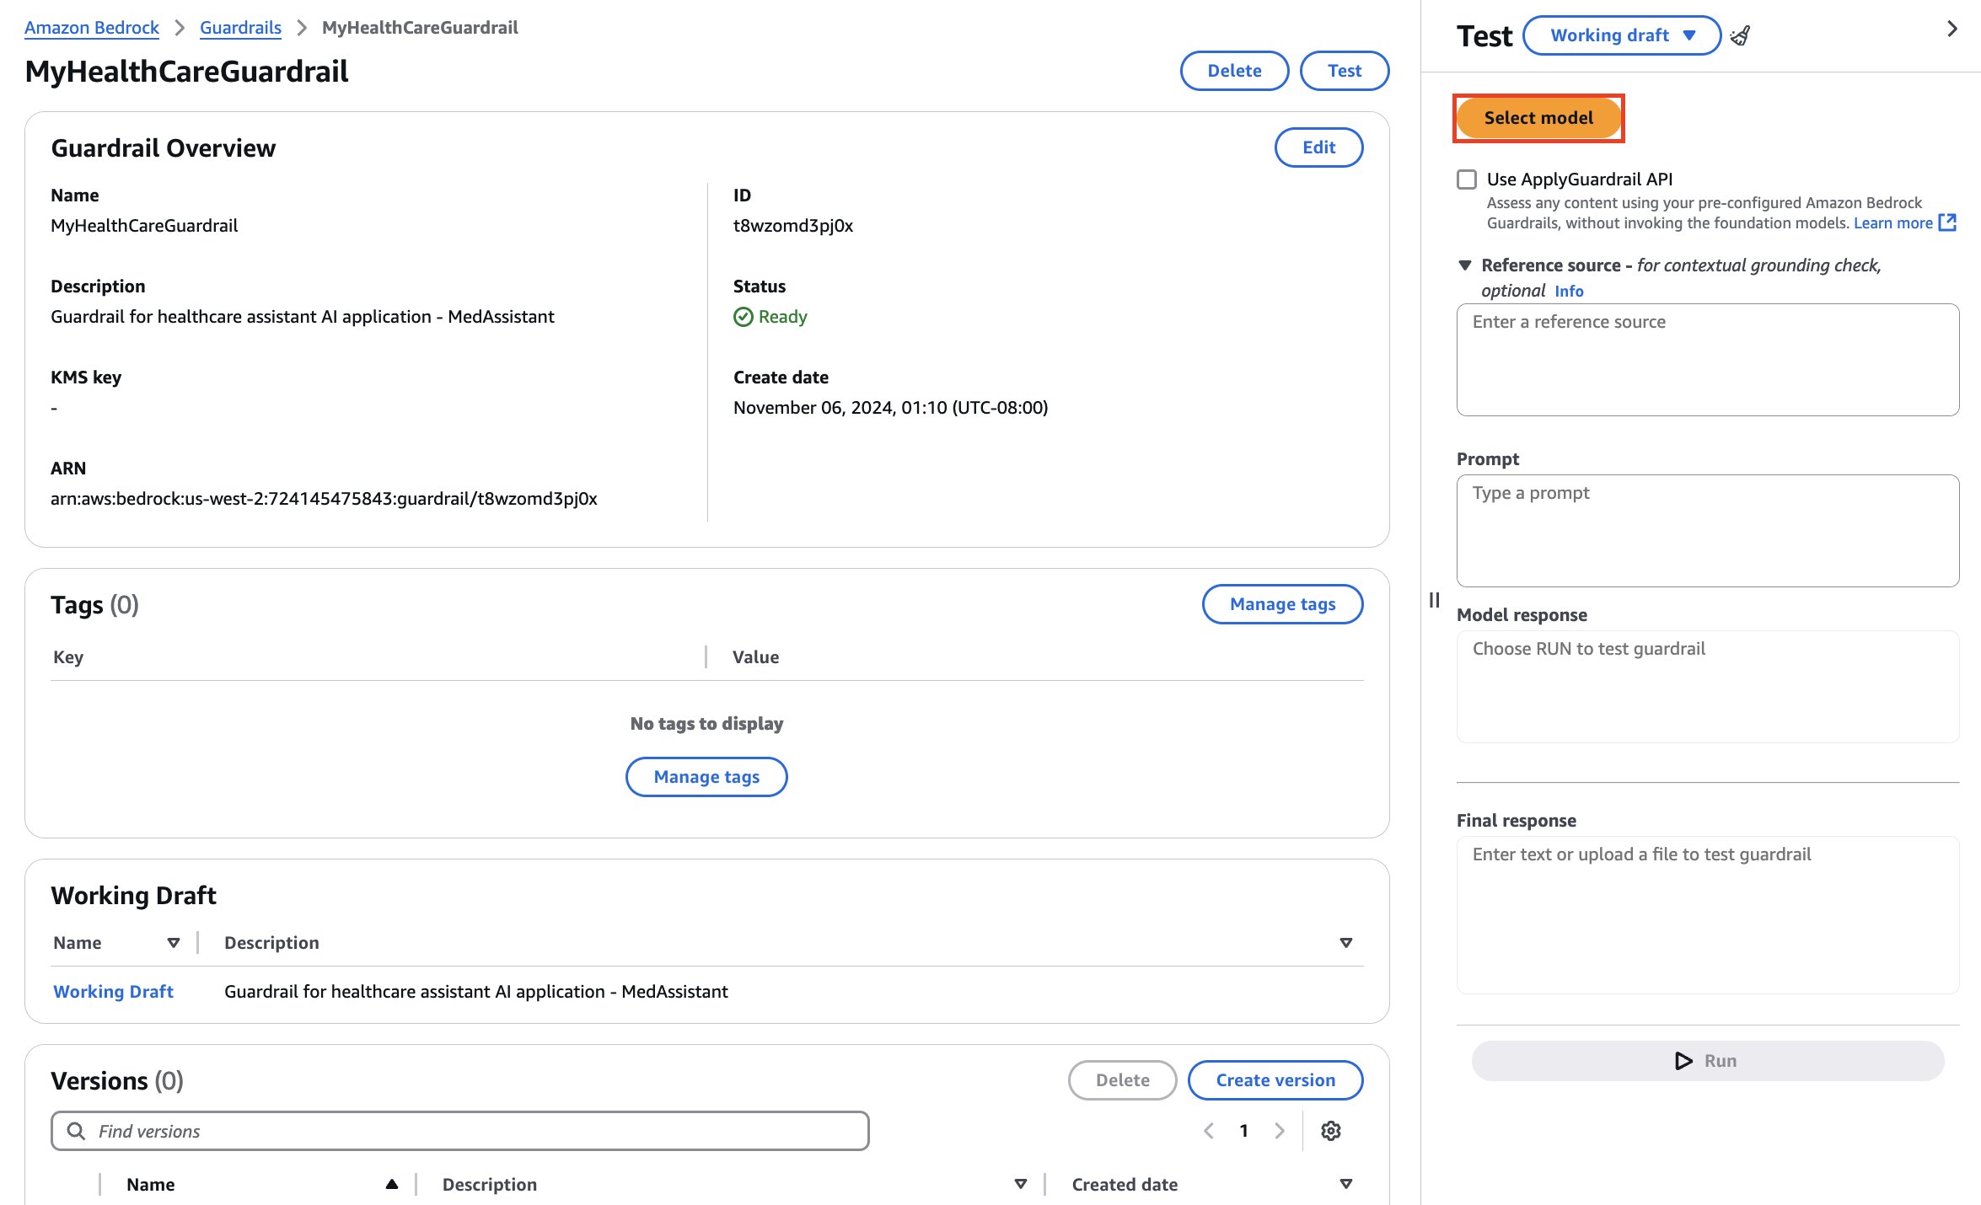Sort Versions table by Created date
1981x1205 pixels.
[1346, 1185]
